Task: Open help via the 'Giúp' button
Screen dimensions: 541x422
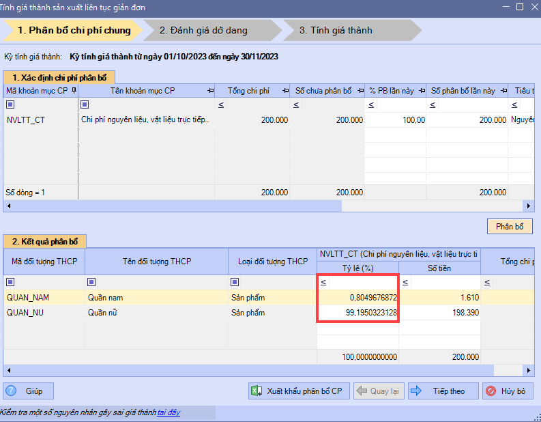Action: coord(29,391)
